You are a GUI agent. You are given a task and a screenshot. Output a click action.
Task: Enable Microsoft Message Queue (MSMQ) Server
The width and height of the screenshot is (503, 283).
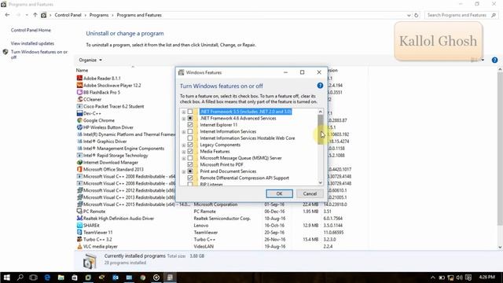point(190,158)
